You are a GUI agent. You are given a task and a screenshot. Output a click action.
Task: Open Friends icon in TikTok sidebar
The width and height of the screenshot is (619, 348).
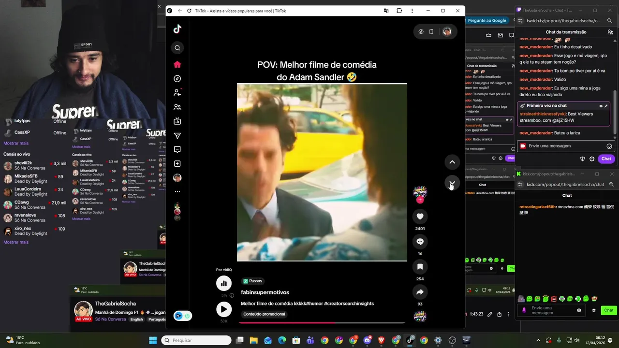(177, 107)
